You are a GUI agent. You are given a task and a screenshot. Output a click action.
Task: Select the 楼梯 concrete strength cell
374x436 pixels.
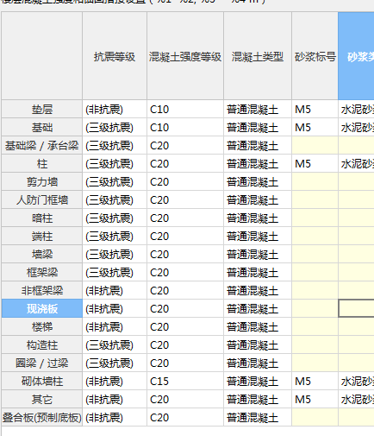pyautogui.click(x=185, y=326)
